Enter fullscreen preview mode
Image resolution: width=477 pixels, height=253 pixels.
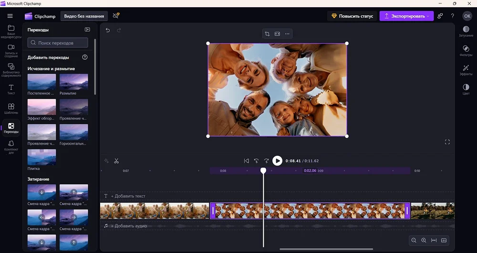coord(447,142)
